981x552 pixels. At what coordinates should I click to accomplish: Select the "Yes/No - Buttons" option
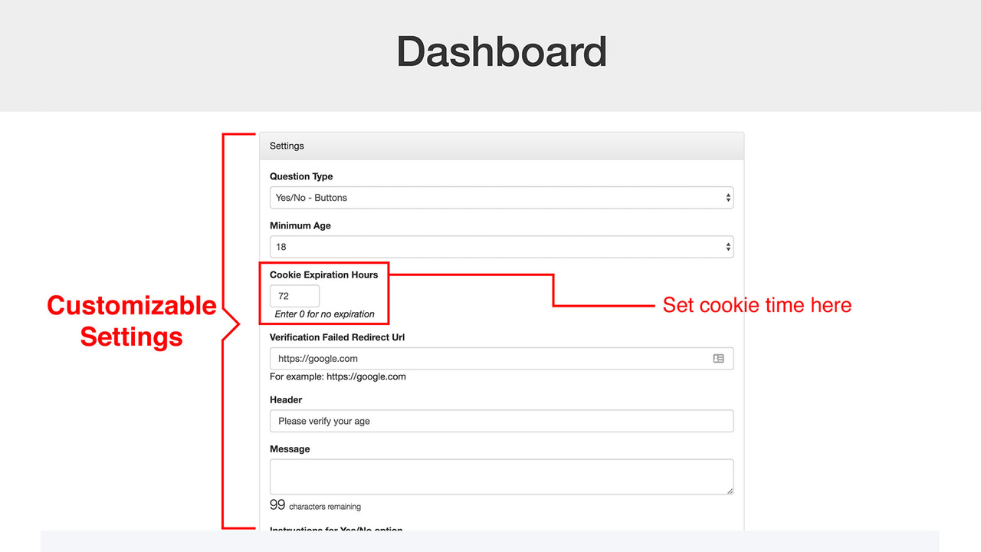tap(310, 197)
